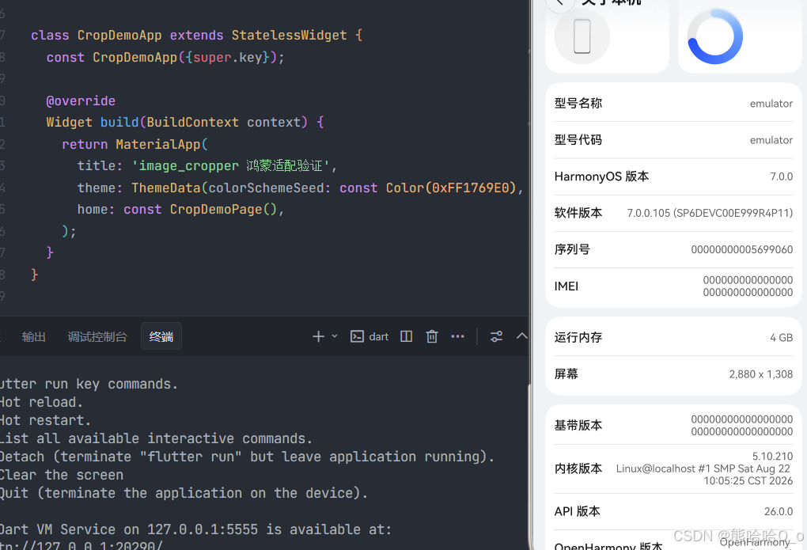Maximize panel with the up chevron
This screenshot has height=550, width=807.
click(522, 336)
